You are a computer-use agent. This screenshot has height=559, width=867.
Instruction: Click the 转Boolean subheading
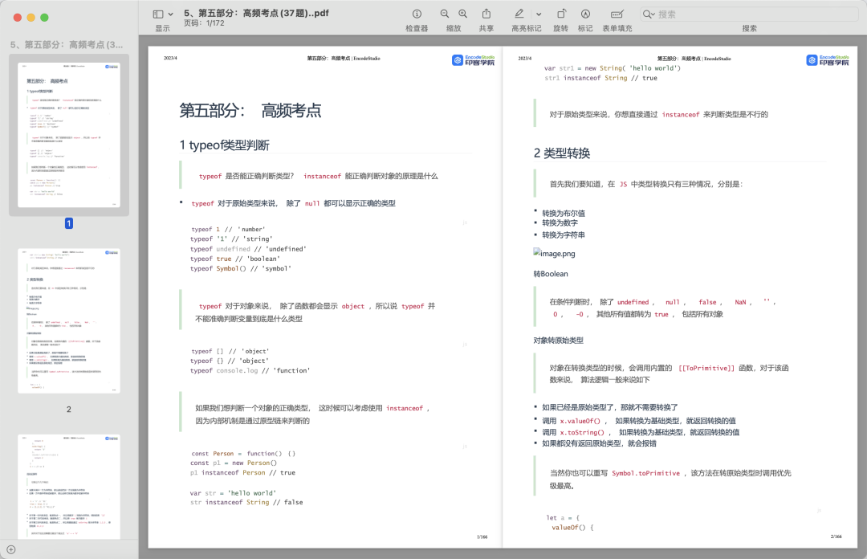[x=551, y=274]
